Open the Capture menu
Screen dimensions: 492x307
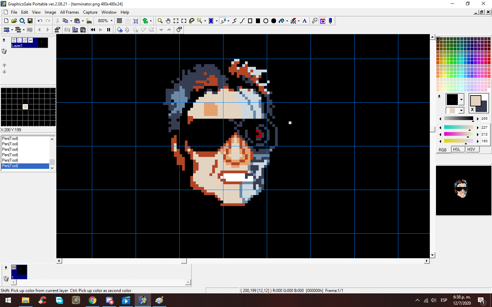(90, 12)
